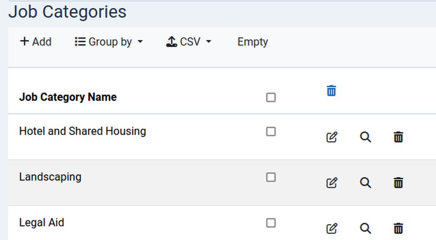436x240 pixels.
Task: Delete the Legal Aid row
Action: point(398,228)
